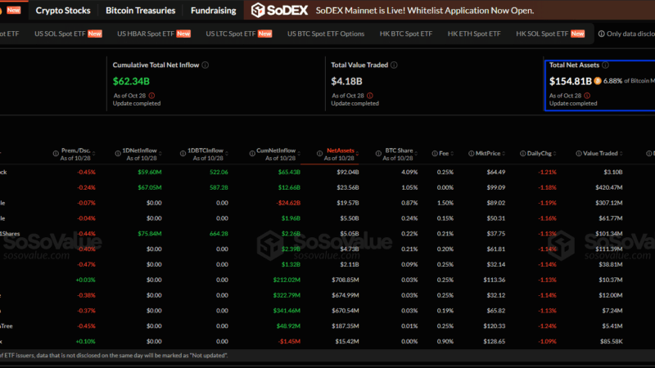Click red alert icon under Total Net Assets date

(587, 96)
